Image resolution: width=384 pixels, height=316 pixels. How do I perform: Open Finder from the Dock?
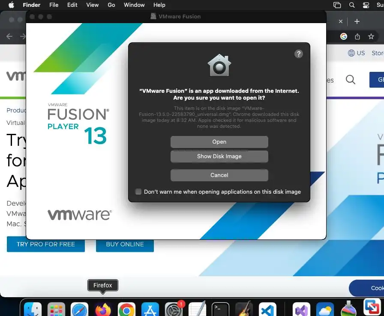click(x=33, y=310)
